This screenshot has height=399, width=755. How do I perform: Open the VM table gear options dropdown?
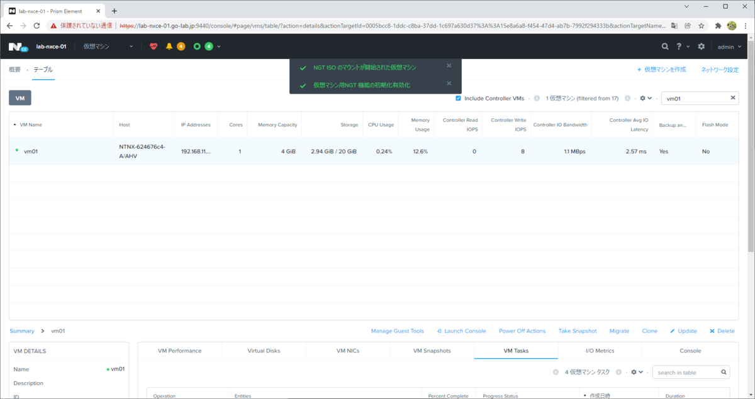tap(646, 98)
